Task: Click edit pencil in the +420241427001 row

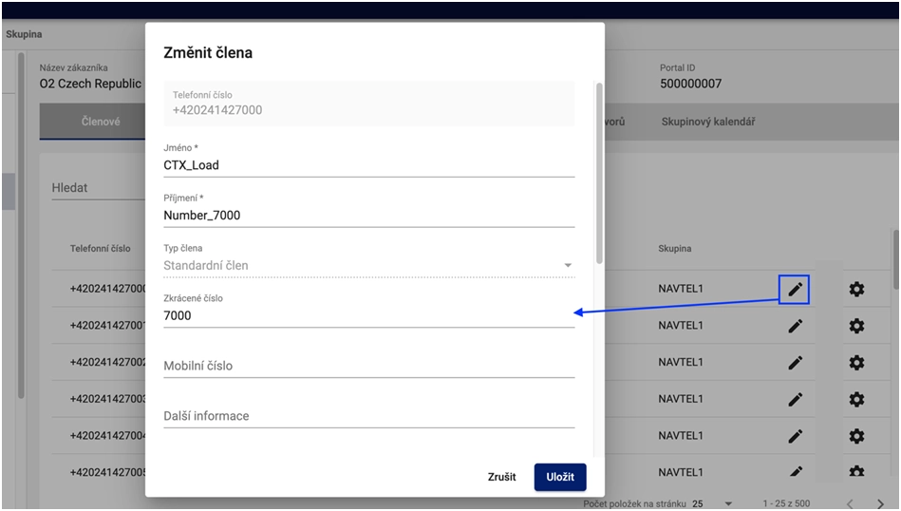Action: (x=795, y=326)
